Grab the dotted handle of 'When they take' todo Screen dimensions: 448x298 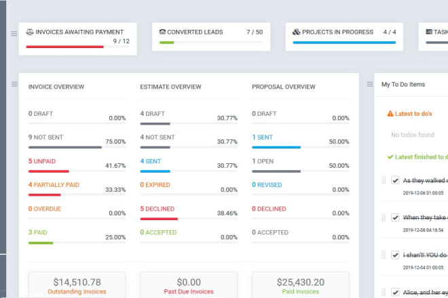click(x=384, y=217)
